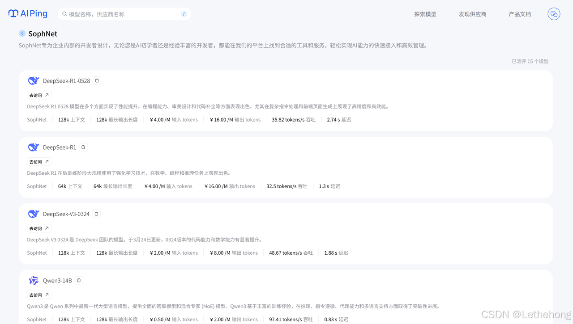
Task: Click the 35.82 tokens/s throughput value
Action: click(x=294, y=120)
